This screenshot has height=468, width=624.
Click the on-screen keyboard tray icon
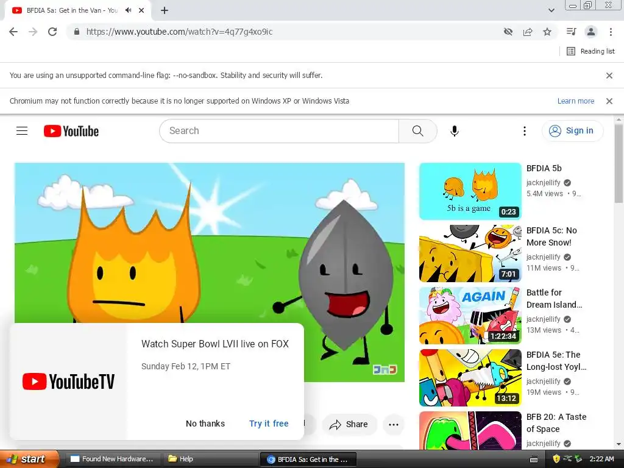pyautogui.click(x=534, y=459)
